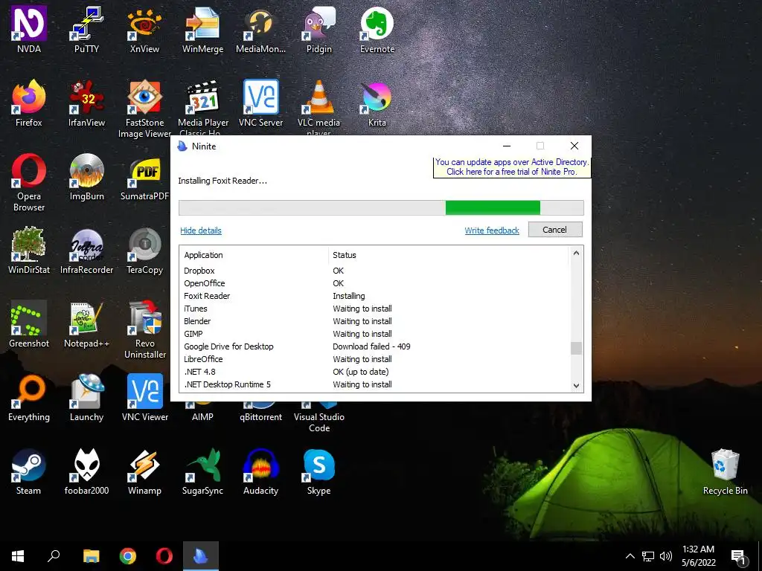Select the qBittorrent desktop icon
The image size is (762, 571).
click(x=260, y=412)
